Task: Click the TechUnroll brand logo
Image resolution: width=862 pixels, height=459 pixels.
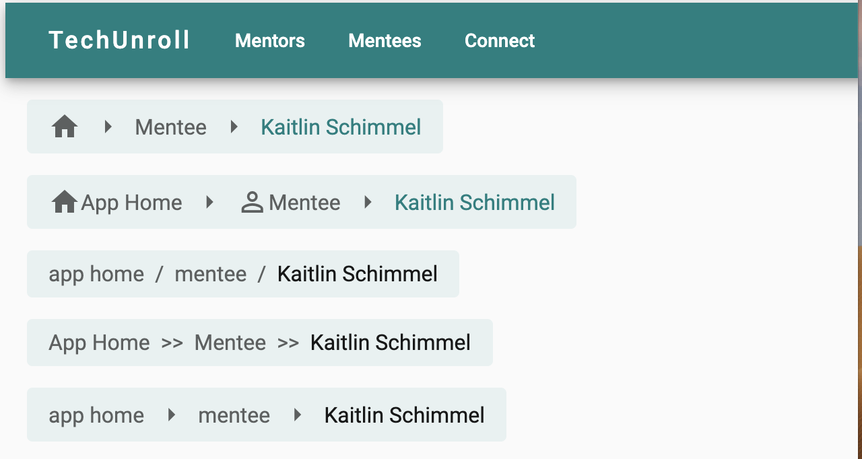Action: point(119,40)
